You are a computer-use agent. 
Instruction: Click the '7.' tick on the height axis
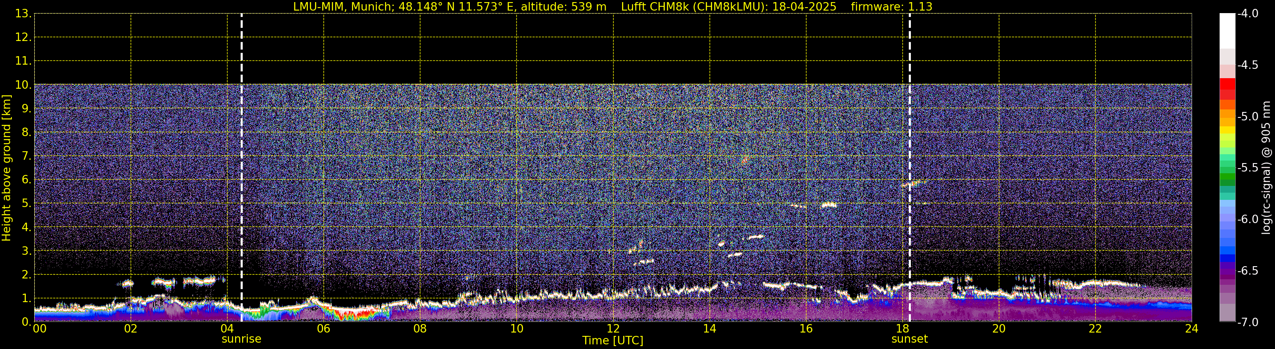point(26,156)
